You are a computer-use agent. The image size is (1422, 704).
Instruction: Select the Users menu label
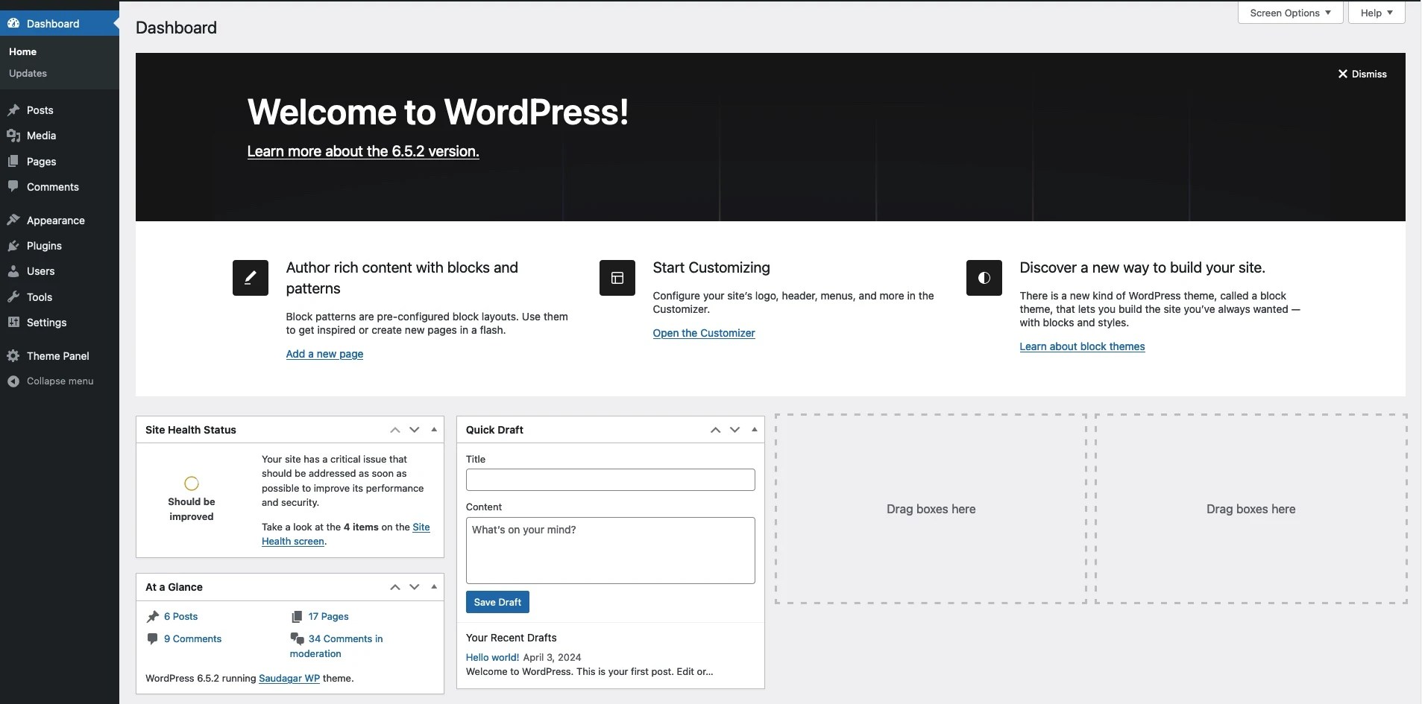point(41,271)
